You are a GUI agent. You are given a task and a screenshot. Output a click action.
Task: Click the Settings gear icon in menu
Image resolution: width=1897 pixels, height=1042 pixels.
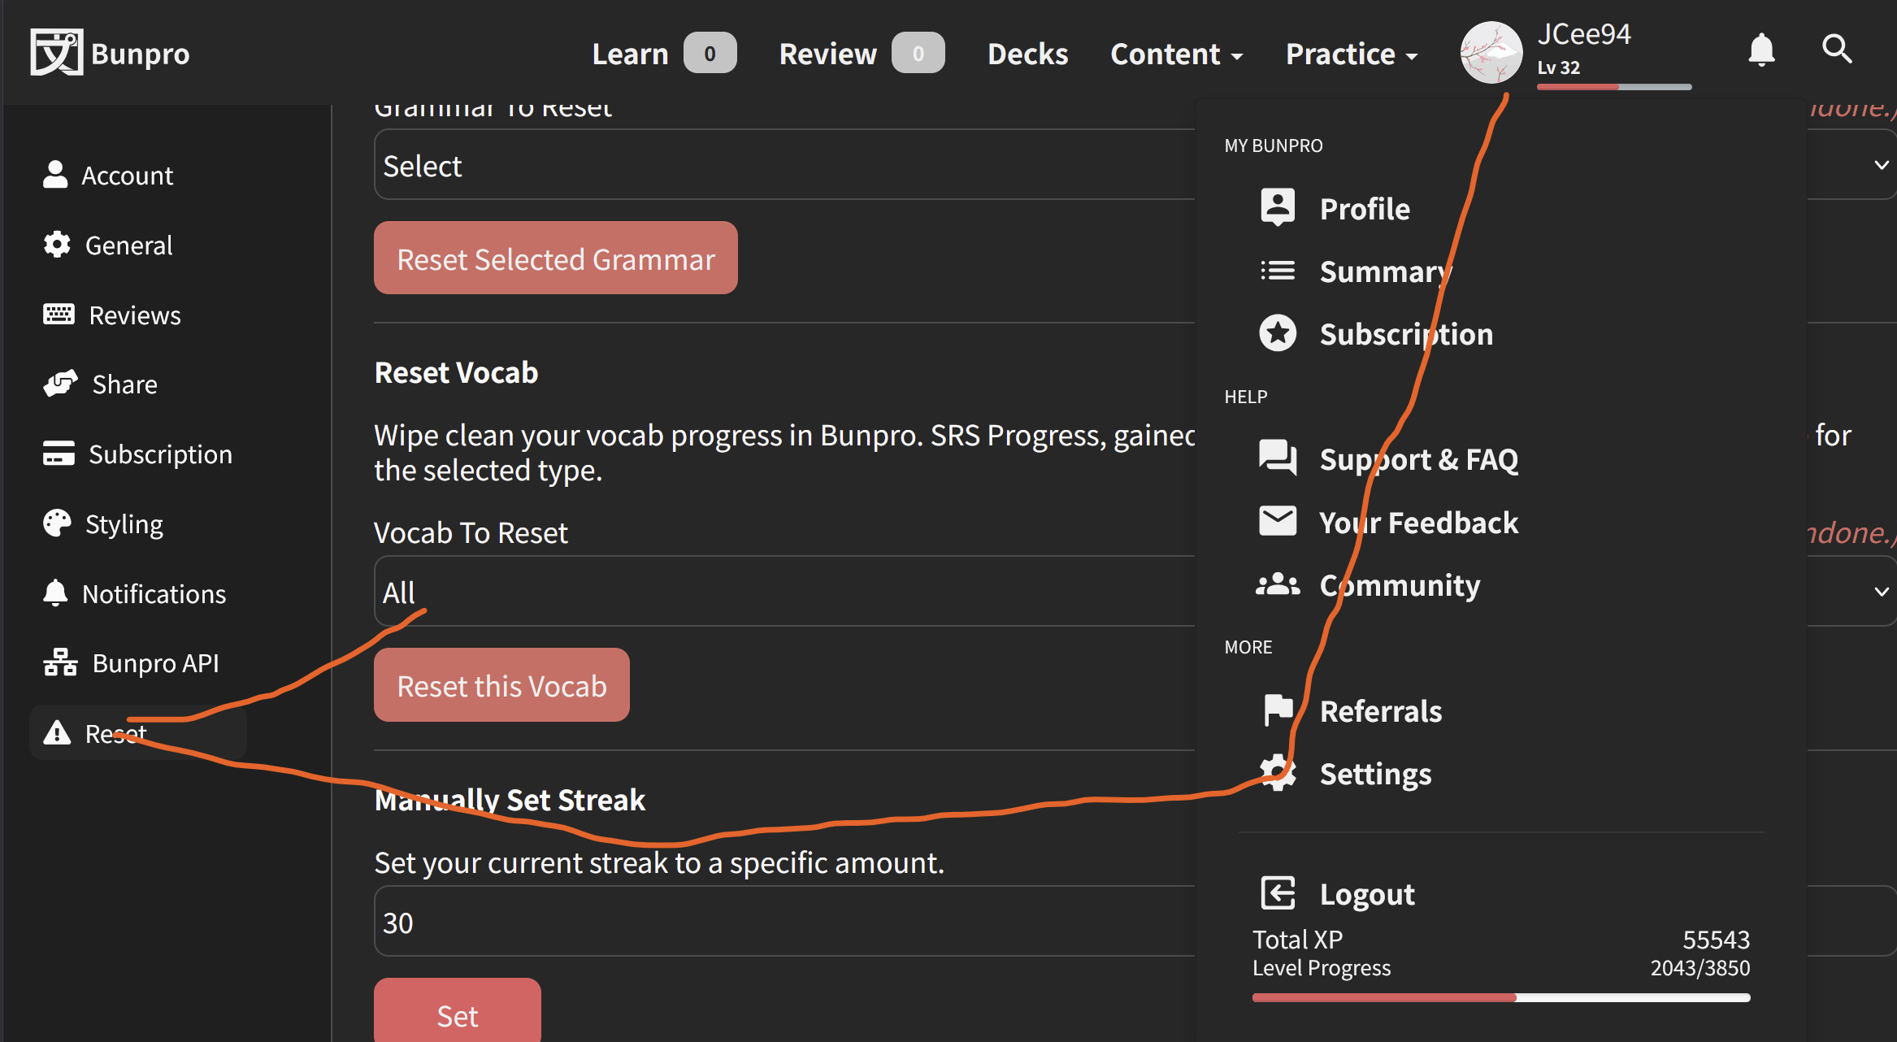click(x=1278, y=772)
